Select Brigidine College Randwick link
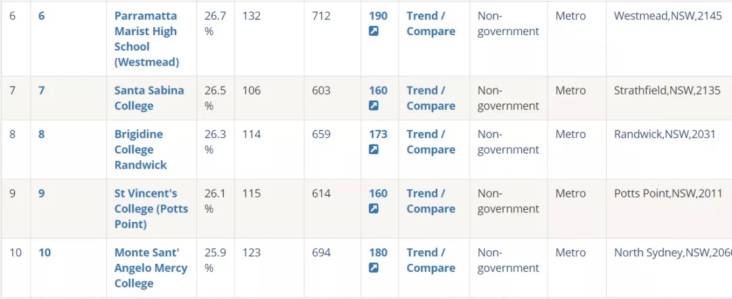Screen dimensions: 732x299 140,149
